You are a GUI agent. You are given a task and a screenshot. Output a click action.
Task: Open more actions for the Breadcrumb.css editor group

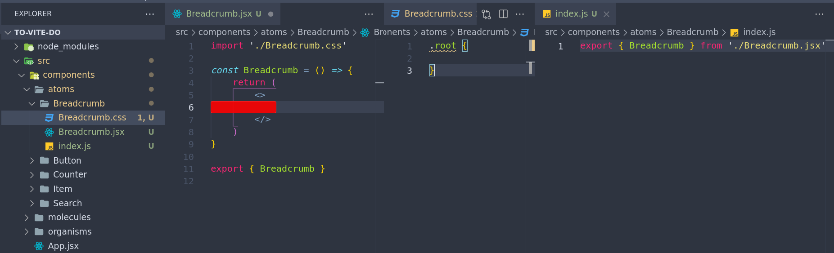coord(520,14)
